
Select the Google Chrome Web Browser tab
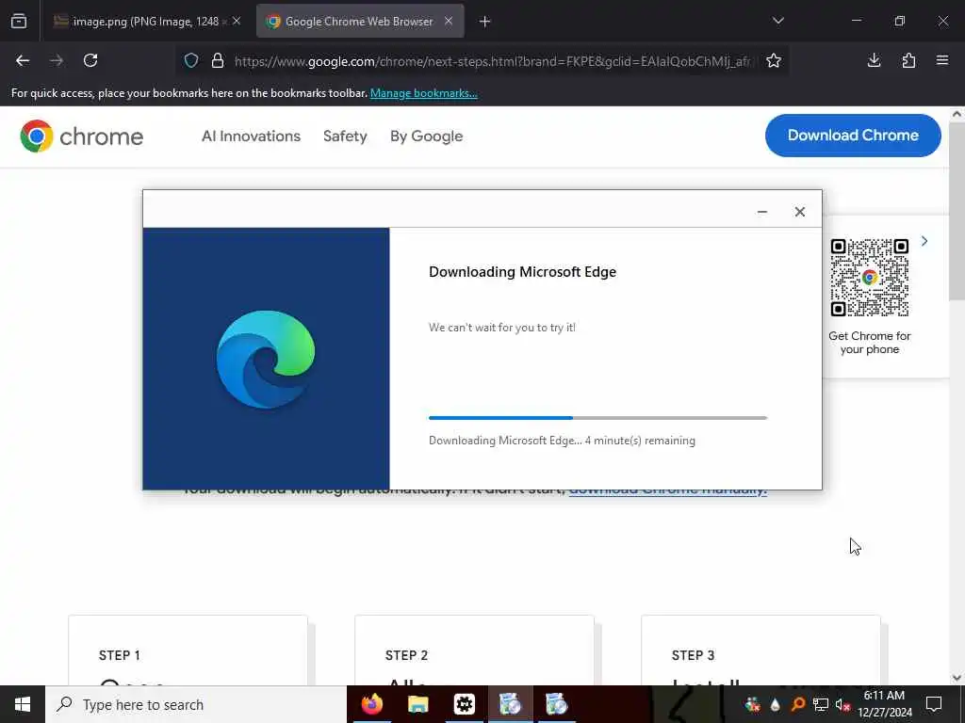pyautogui.click(x=360, y=22)
